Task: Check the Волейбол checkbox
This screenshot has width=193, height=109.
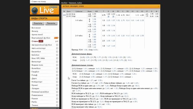Action: tap(57, 68)
